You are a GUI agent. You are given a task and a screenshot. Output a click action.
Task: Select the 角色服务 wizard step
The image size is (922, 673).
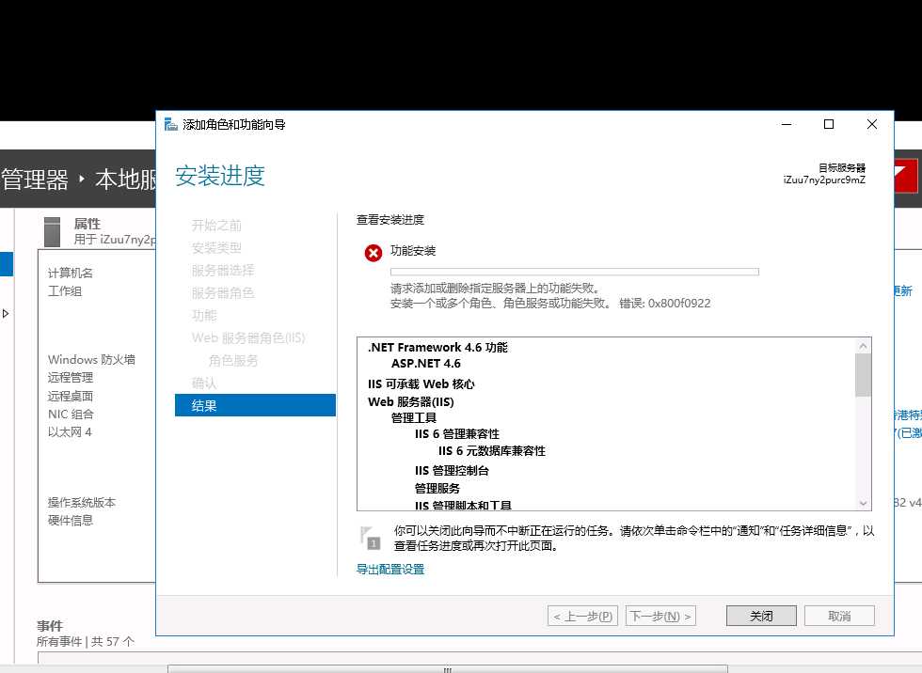click(233, 361)
